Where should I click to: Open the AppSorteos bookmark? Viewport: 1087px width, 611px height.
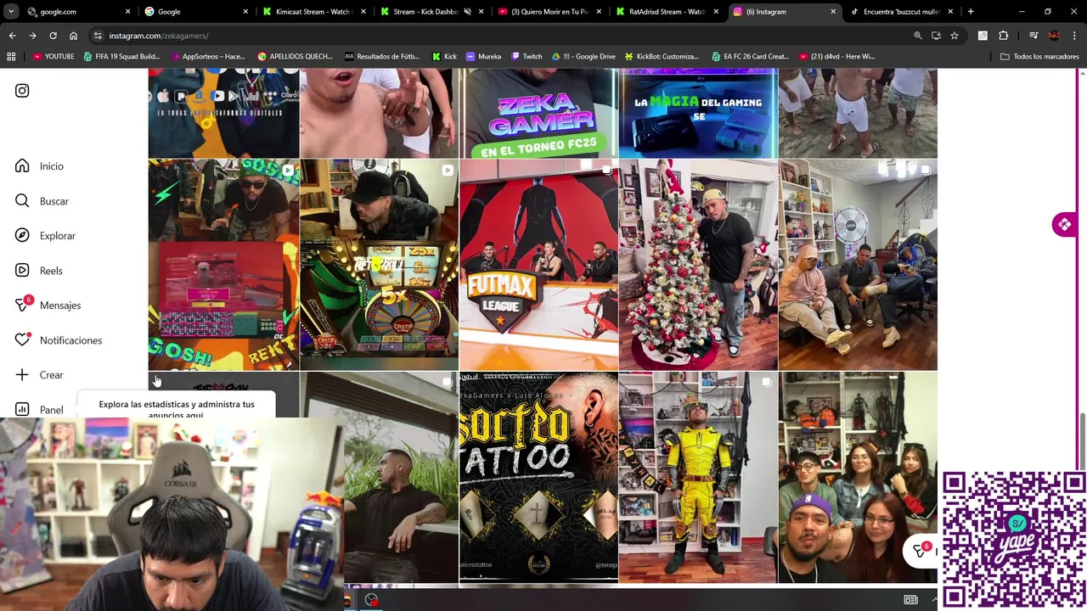208,57
